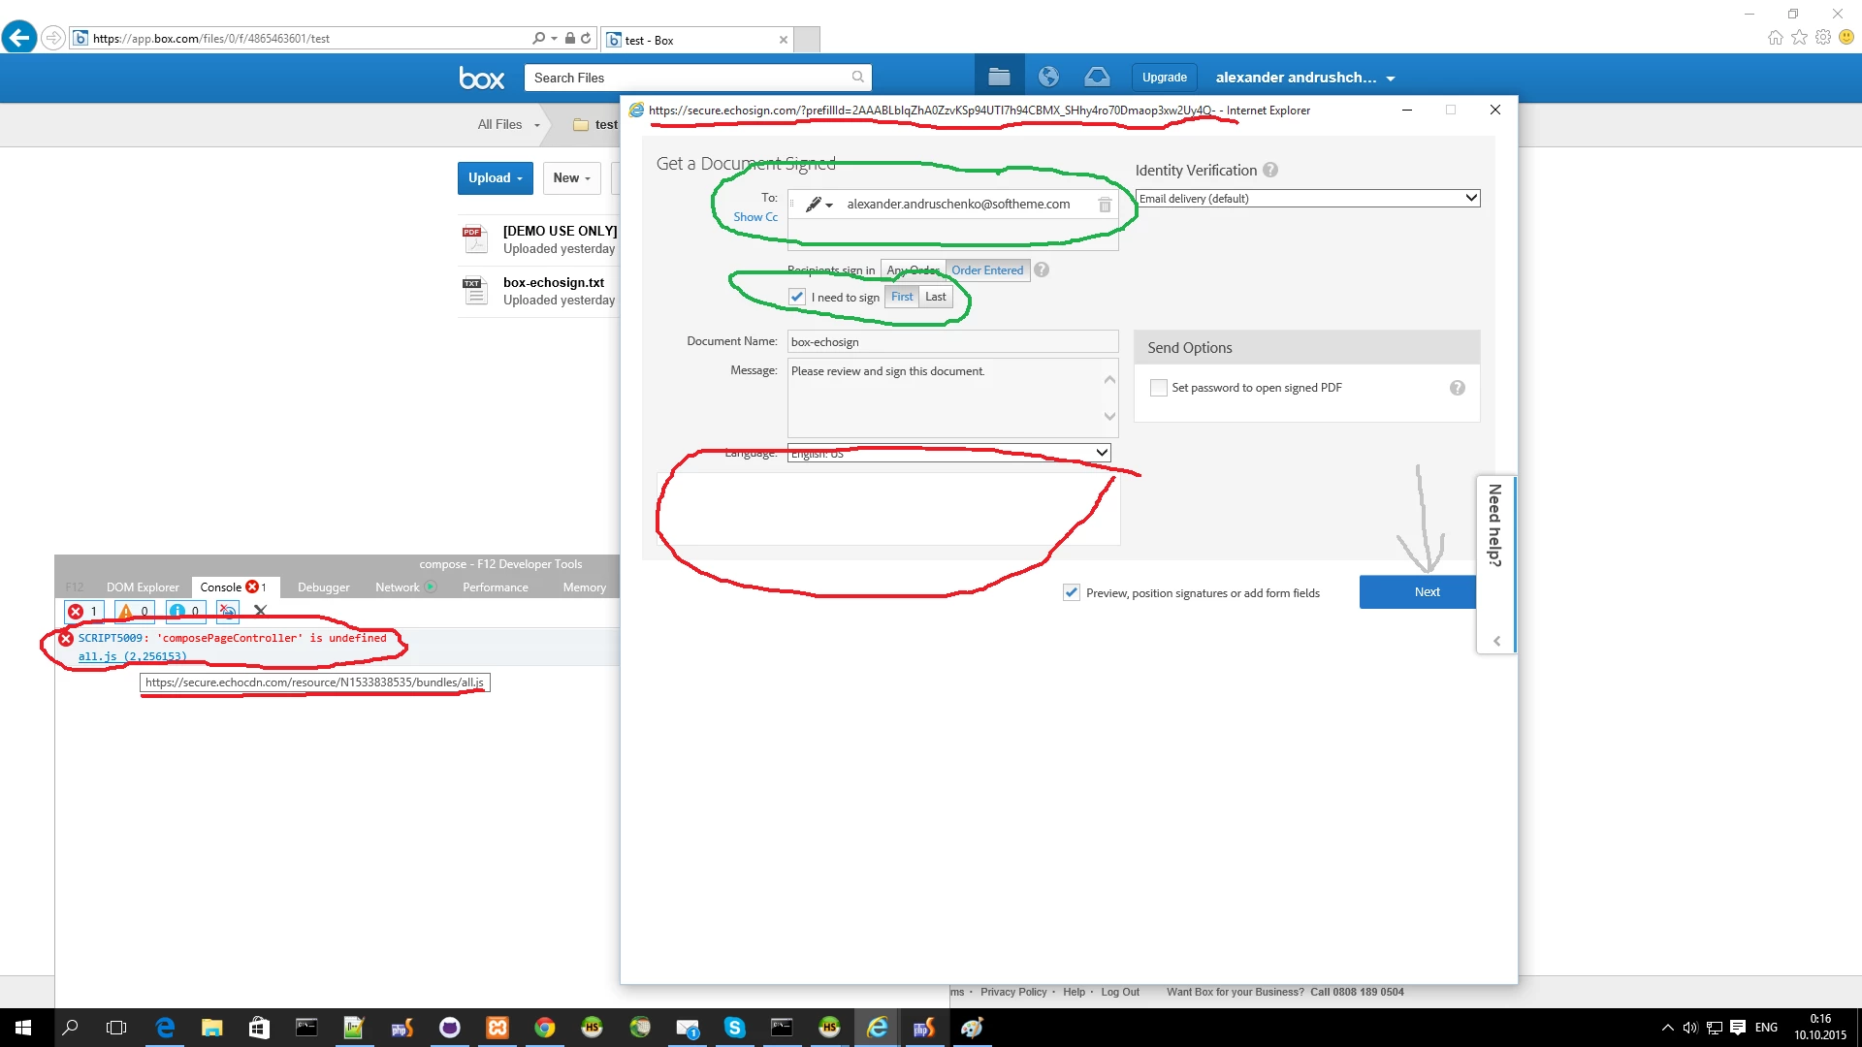The image size is (1862, 1047).
Task: Open help for recipient signing order
Action: 1042,270
